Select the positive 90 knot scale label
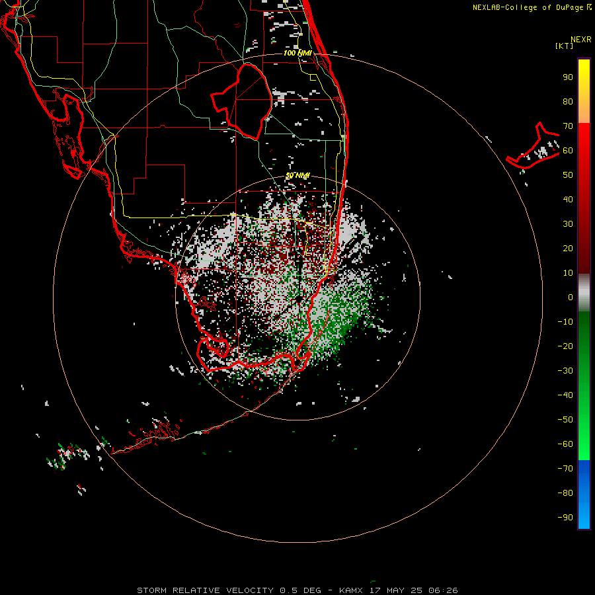This screenshot has width=595, height=595. 568,77
